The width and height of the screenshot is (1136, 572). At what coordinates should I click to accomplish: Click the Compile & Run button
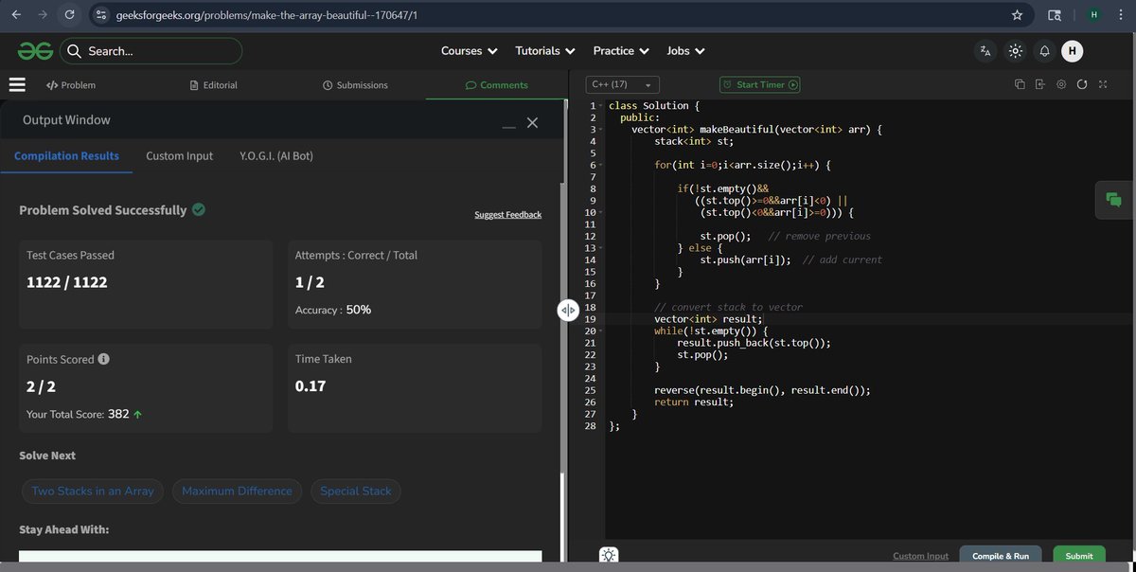1001,556
